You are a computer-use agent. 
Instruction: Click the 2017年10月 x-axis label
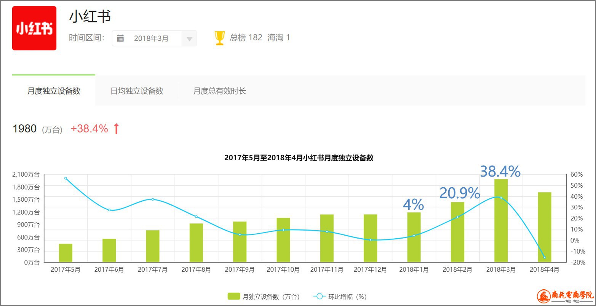[x=283, y=269]
